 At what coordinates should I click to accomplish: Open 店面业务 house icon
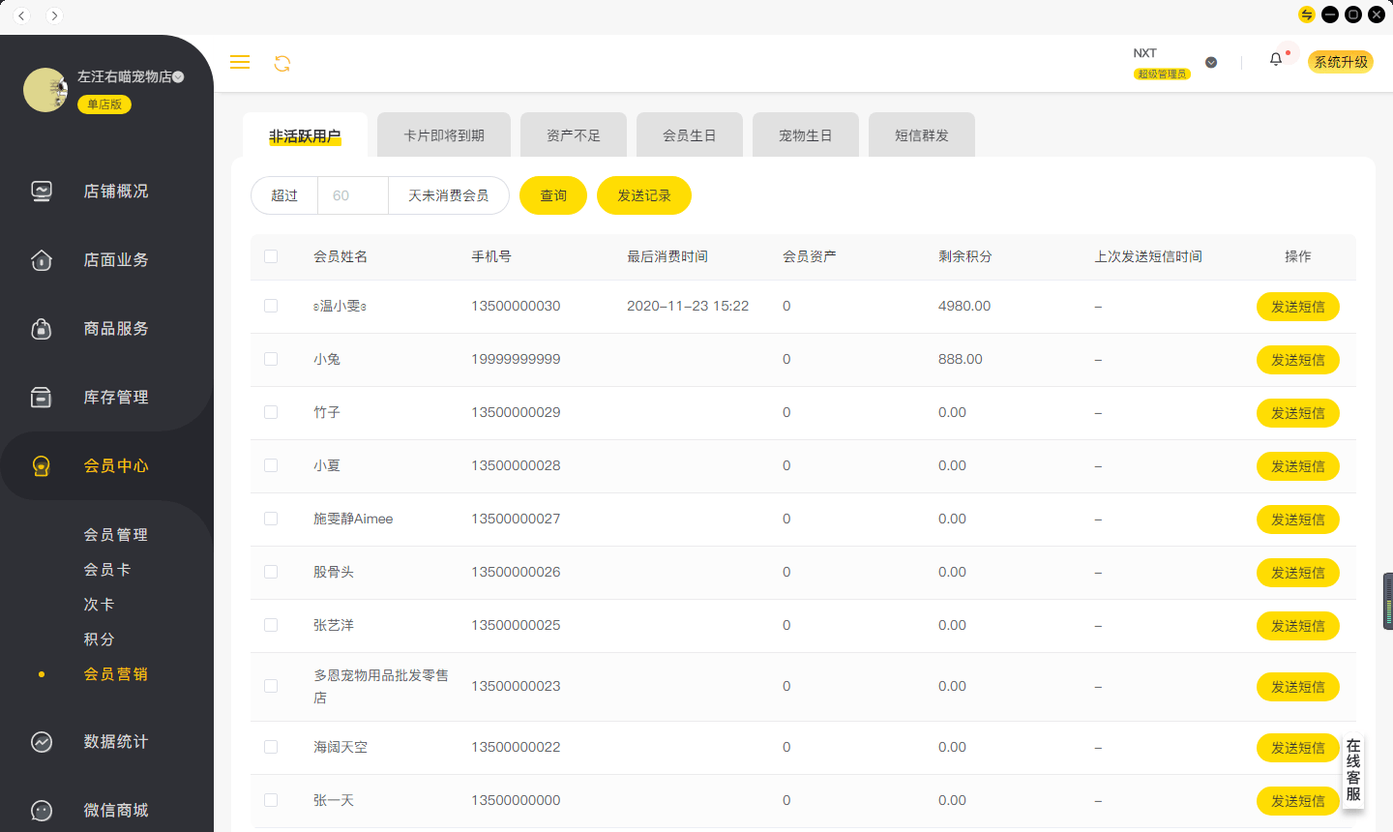point(42,260)
